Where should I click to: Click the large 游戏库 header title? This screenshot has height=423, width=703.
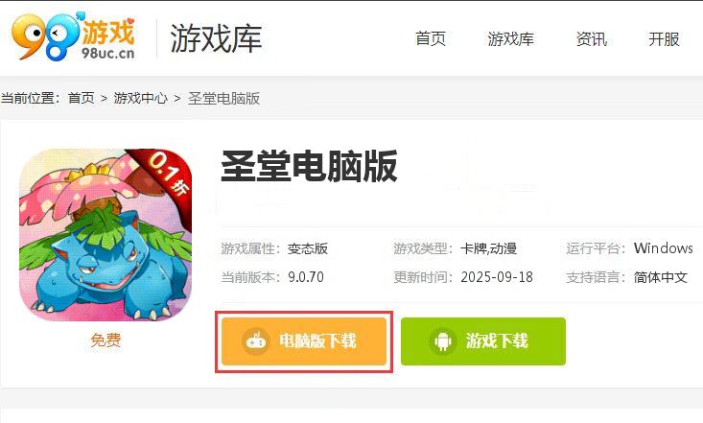(x=216, y=38)
